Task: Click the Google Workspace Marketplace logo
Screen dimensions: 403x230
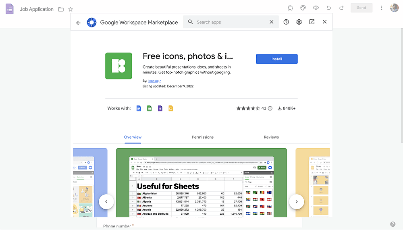Action: (x=91, y=23)
